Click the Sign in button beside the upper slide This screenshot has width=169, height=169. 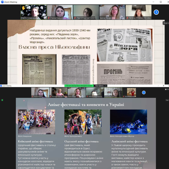166,23
